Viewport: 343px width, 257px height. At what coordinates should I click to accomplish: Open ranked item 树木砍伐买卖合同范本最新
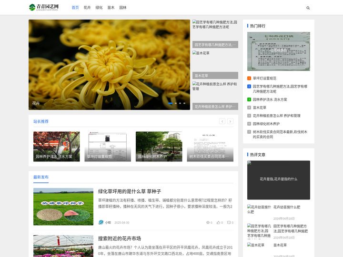click(x=280, y=134)
